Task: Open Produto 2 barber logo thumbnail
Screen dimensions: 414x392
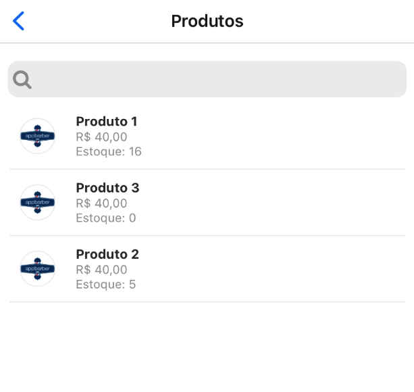Action: 37,268
